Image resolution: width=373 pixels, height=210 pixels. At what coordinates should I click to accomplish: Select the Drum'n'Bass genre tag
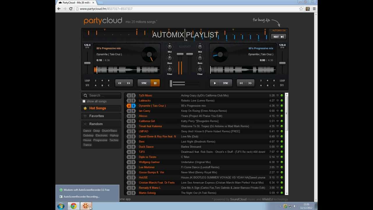pos(109,131)
